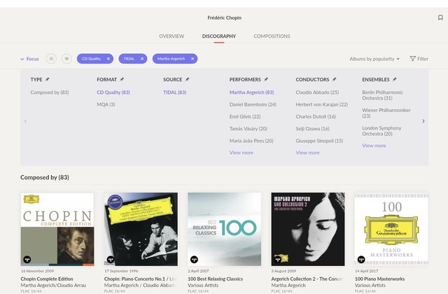Pin the Format filter column

pos(122,80)
